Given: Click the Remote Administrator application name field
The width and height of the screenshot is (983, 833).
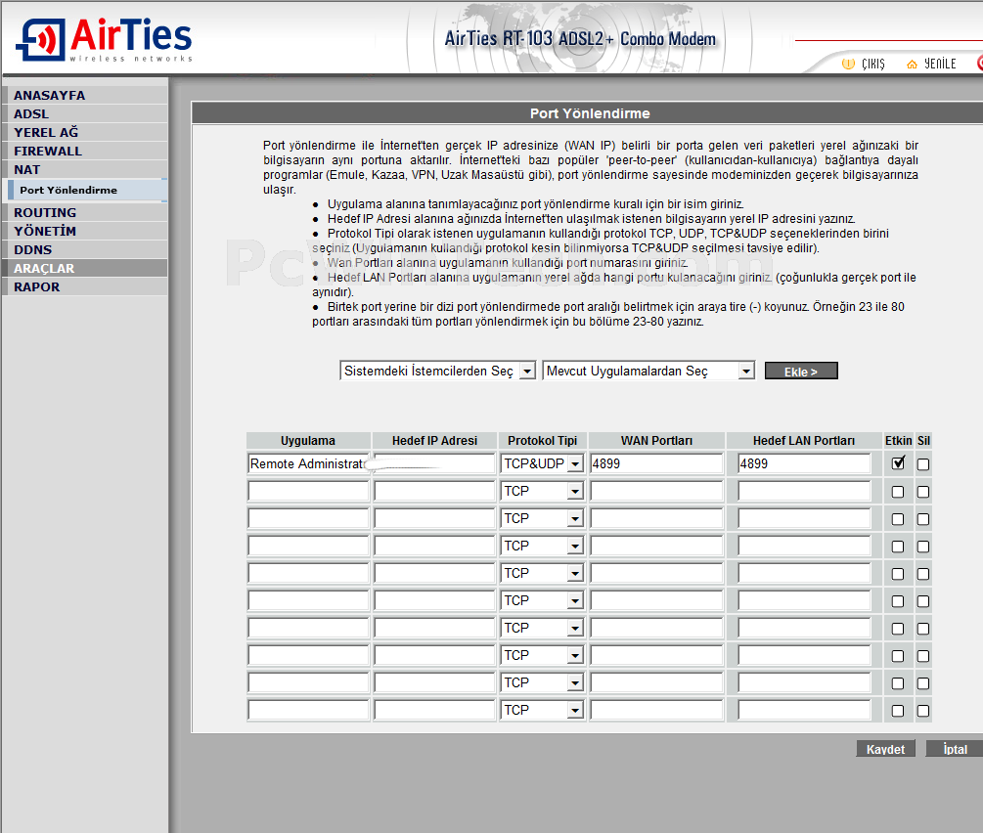Looking at the screenshot, I should 308,463.
